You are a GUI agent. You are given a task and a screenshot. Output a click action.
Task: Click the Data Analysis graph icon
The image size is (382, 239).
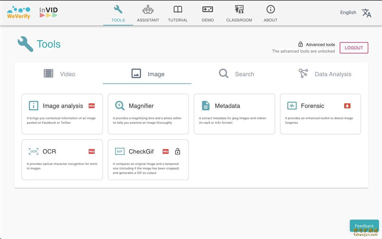[x=303, y=73]
